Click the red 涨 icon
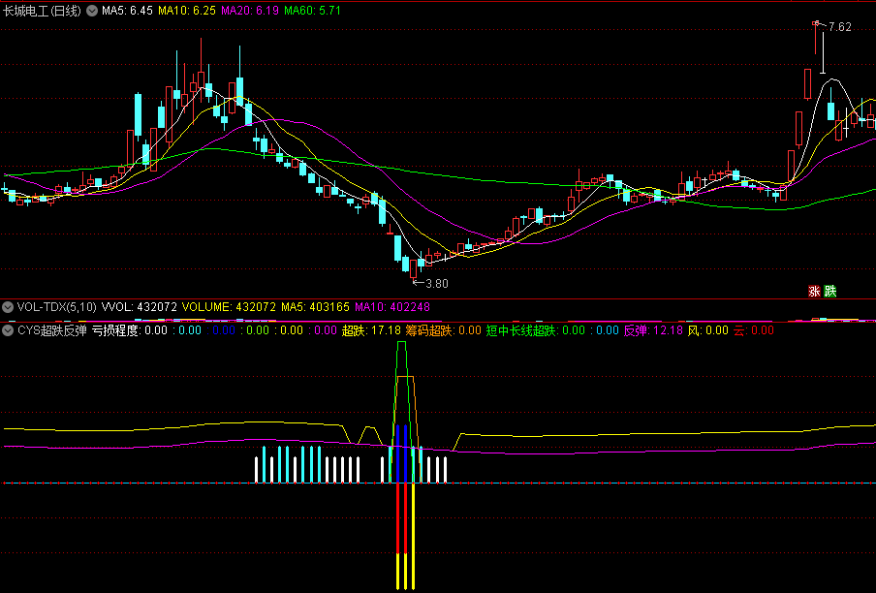Image resolution: width=876 pixels, height=593 pixels. click(814, 291)
